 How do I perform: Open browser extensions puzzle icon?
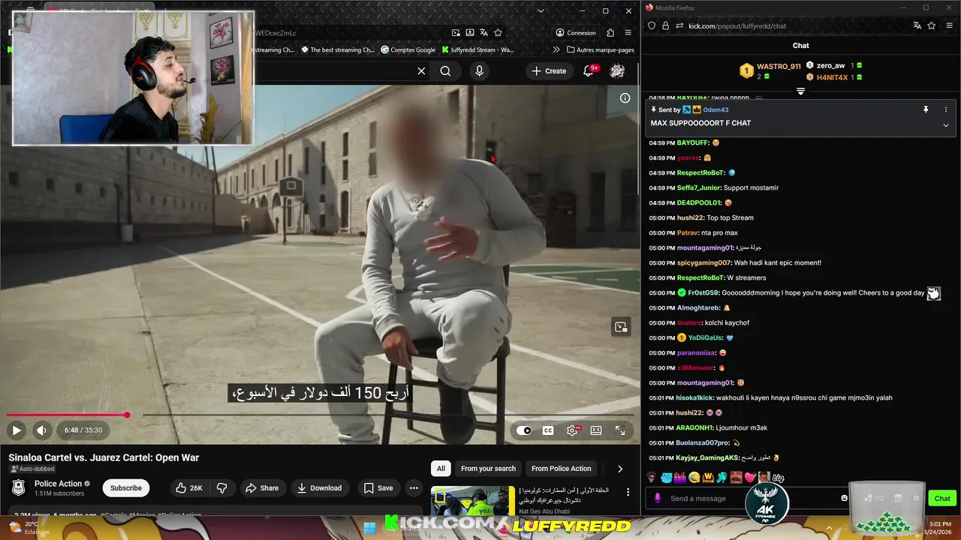point(610,33)
